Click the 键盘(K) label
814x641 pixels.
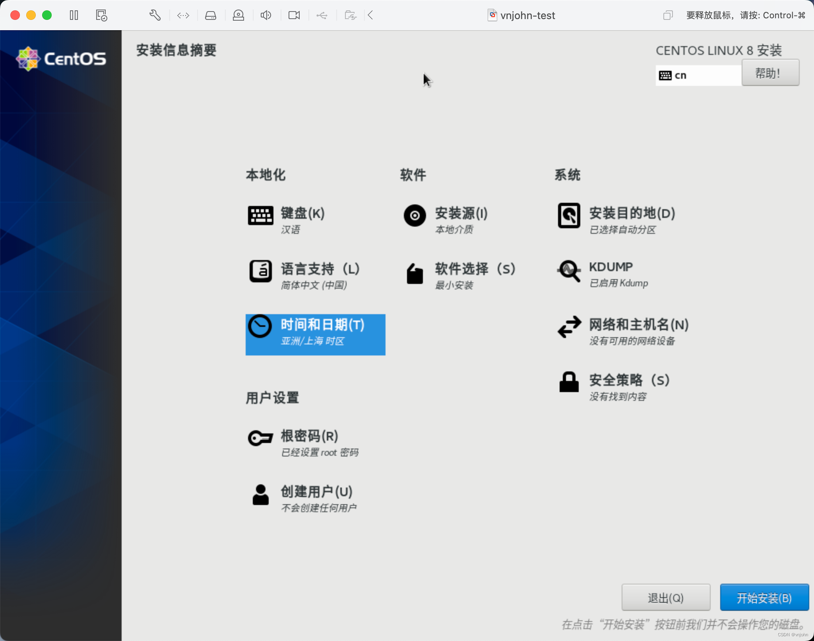pos(303,213)
